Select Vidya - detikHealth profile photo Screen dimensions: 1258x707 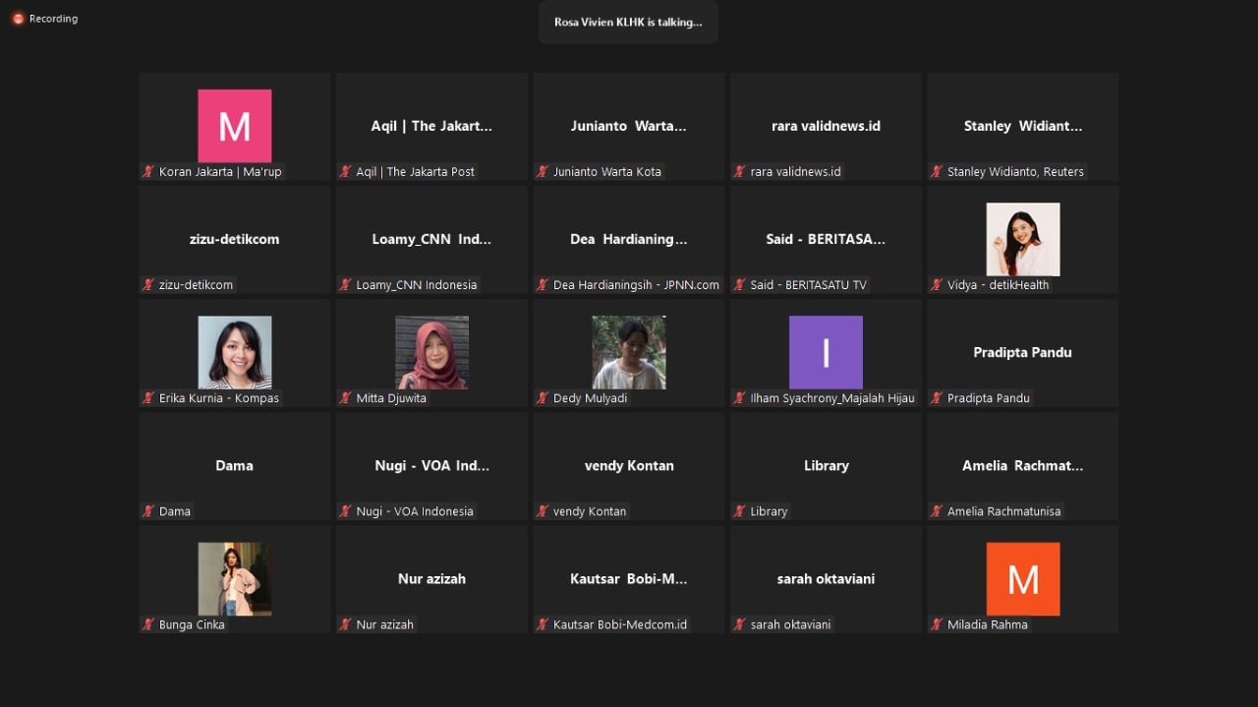click(x=1022, y=239)
